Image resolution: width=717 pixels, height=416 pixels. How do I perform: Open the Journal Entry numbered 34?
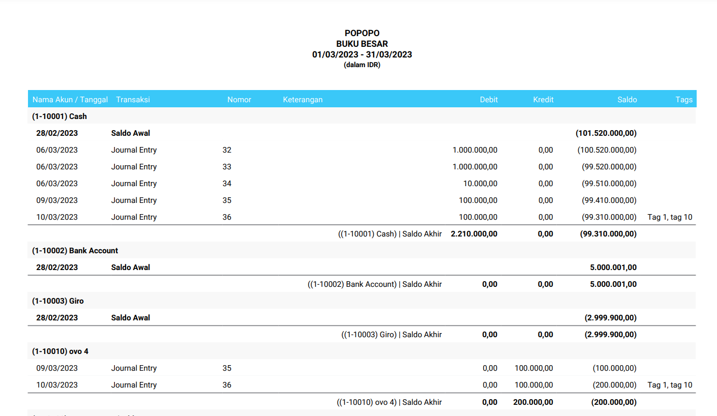(x=134, y=184)
